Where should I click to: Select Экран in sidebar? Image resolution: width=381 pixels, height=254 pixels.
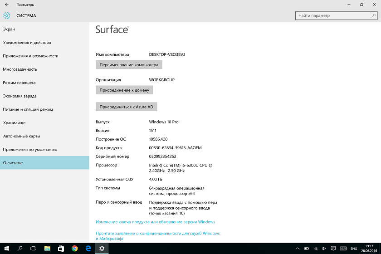44,29
